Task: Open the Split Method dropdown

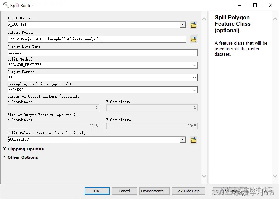Action: [194, 65]
